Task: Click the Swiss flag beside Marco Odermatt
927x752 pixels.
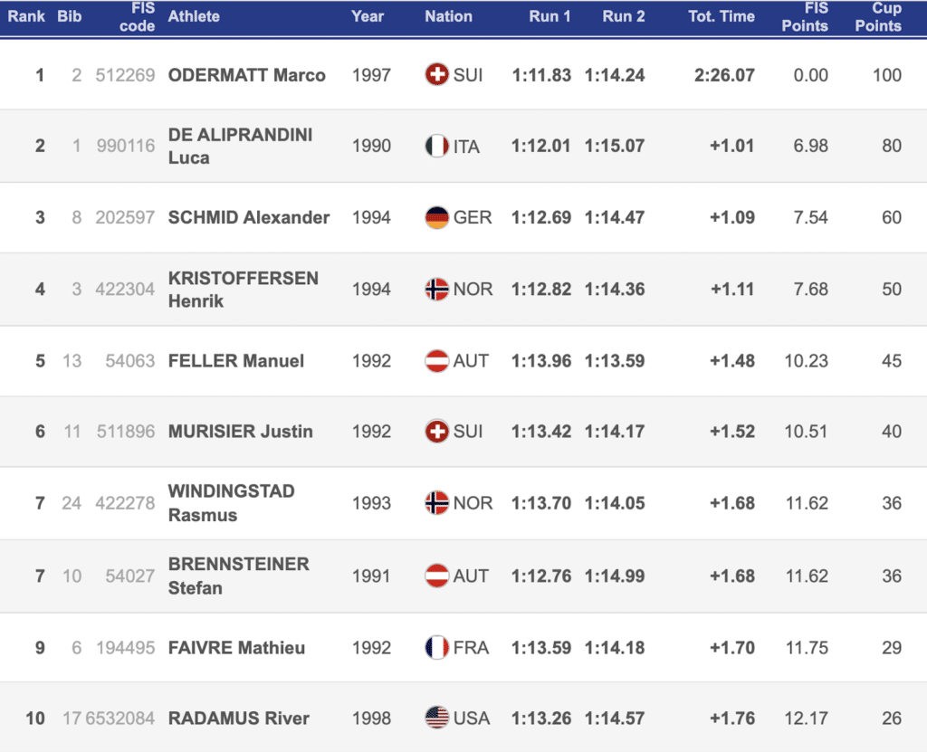Action: 437,75
